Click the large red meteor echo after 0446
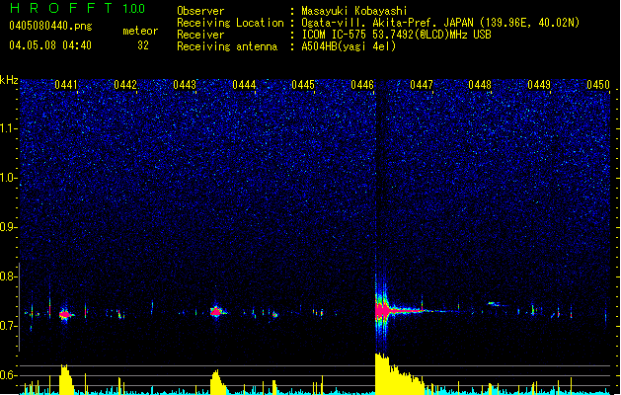Image resolution: width=621 pixels, height=395 pixels. 383,310
